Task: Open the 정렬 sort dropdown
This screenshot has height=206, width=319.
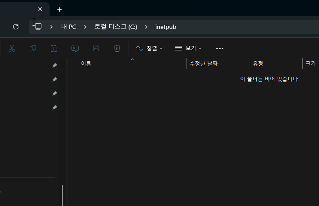Action: (x=150, y=48)
